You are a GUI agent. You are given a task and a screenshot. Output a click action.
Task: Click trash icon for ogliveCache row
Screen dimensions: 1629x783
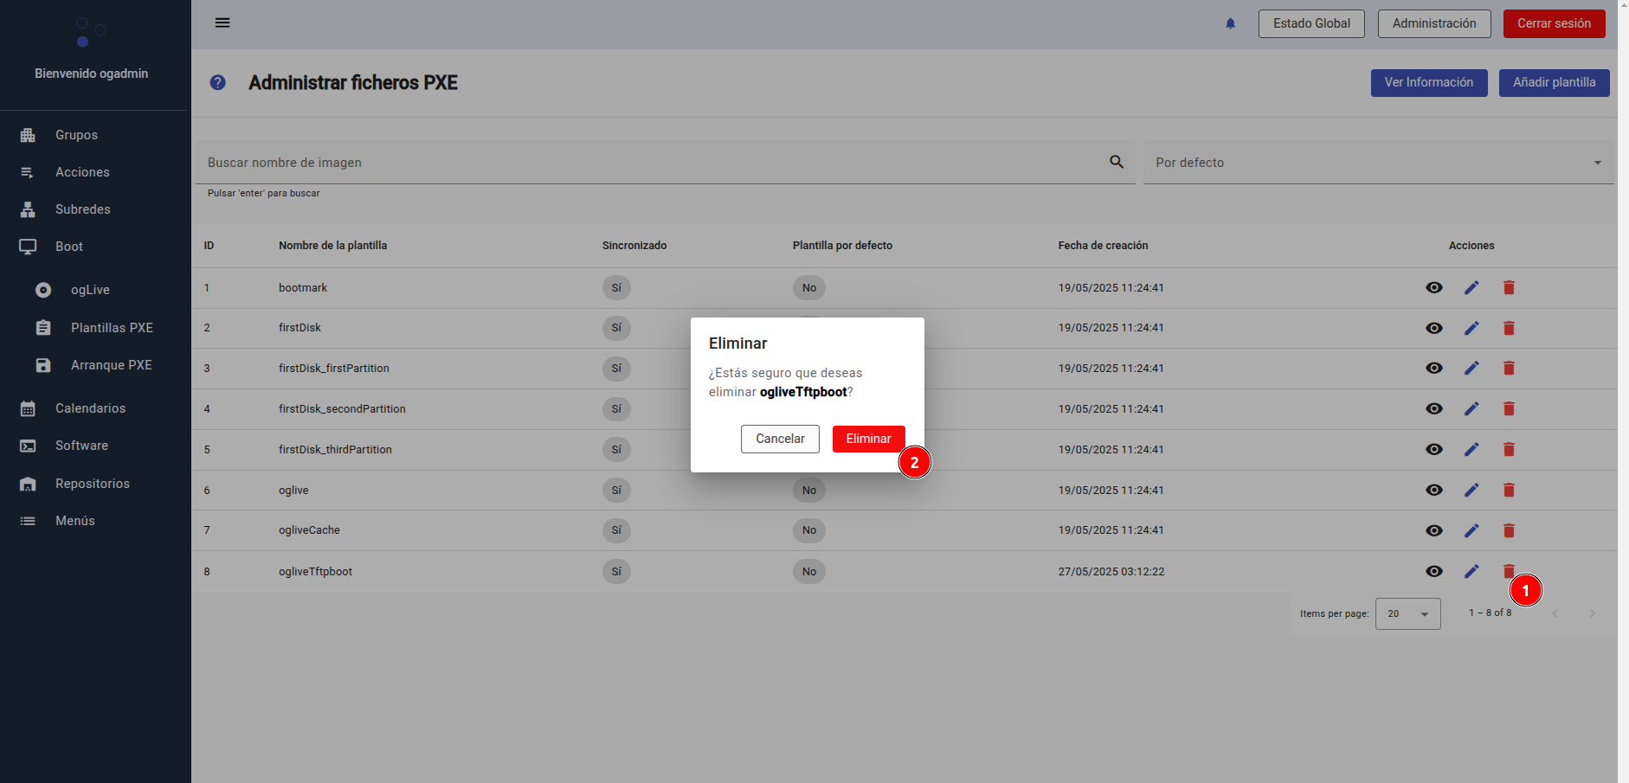(x=1509, y=530)
